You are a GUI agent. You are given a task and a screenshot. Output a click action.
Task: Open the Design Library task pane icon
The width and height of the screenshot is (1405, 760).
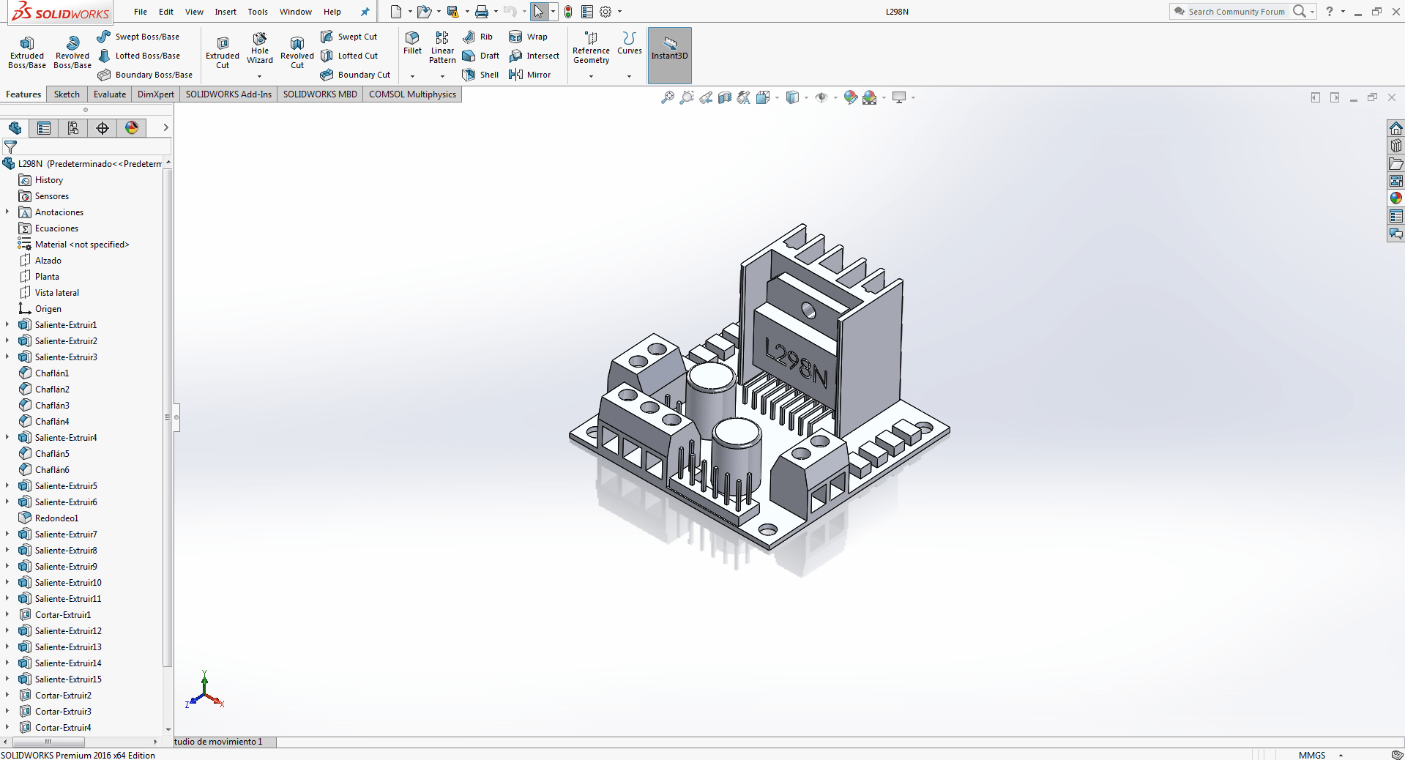1396,146
